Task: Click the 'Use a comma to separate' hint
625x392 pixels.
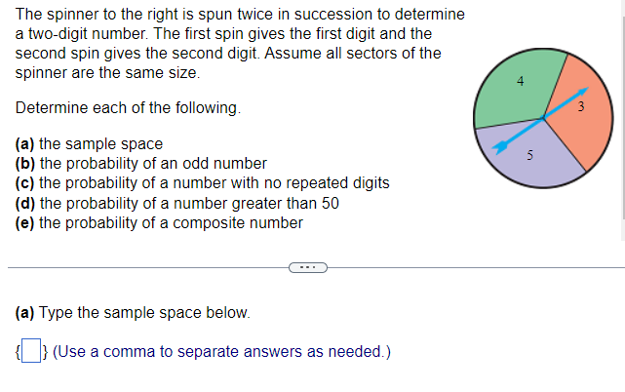Action: tap(221, 351)
